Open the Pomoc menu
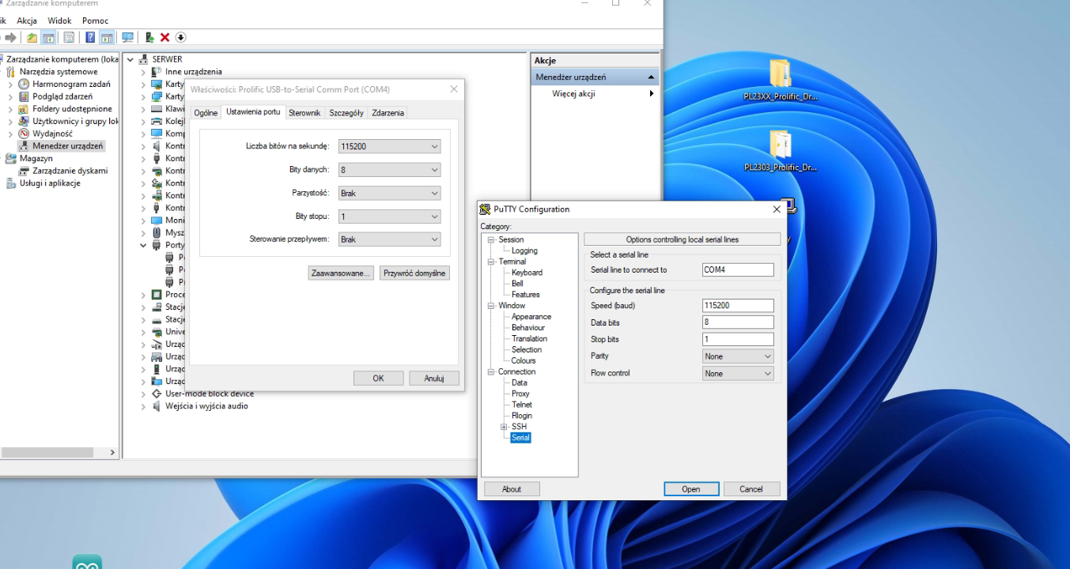 [x=96, y=21]
